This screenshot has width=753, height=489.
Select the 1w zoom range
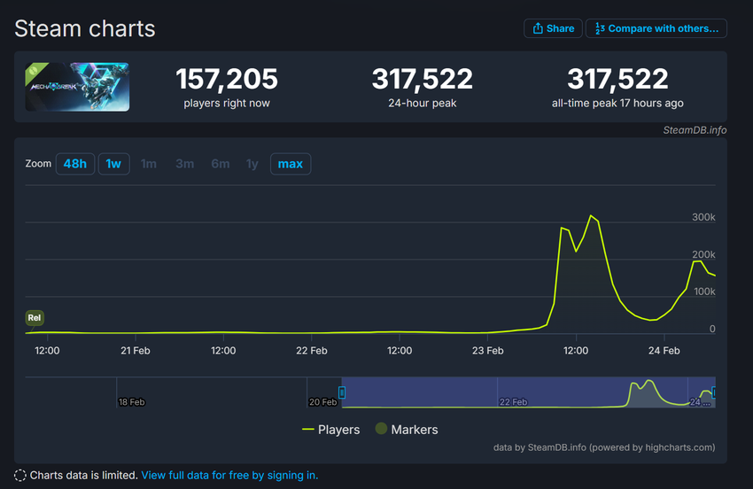coord(113,164)
